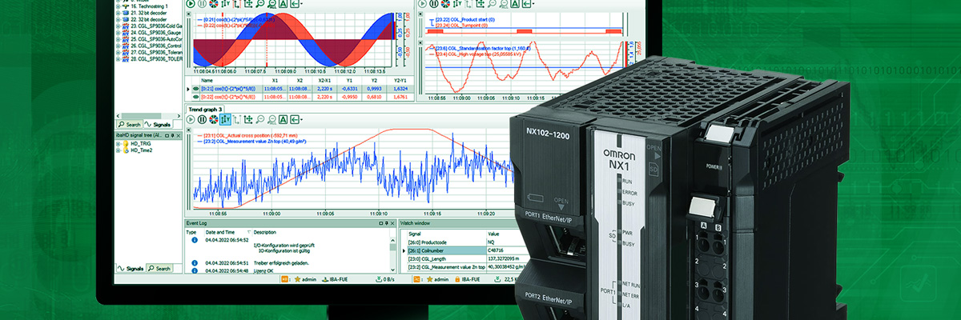Toggle Y-axis scaling icon in the top-left graph toolbar
The height and width of the screenshot is (320, 961).
[x=226, y=4]
